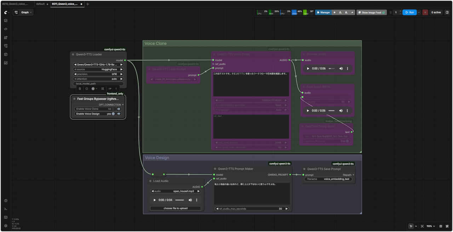Run the workflow

pos(409,12)
